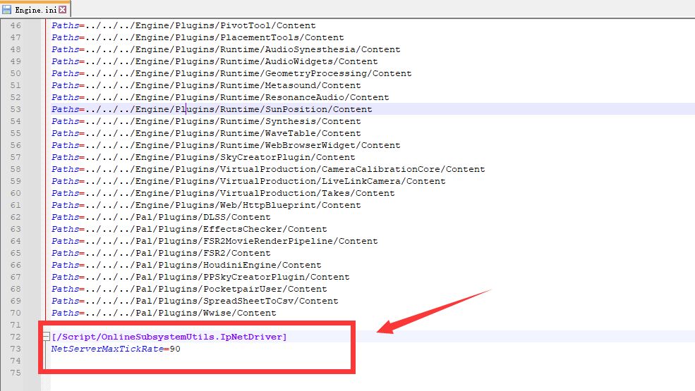Click the HttpBlueprint/Content path line
This screenshot has height=391, width=695.
(x=206, y=204)
